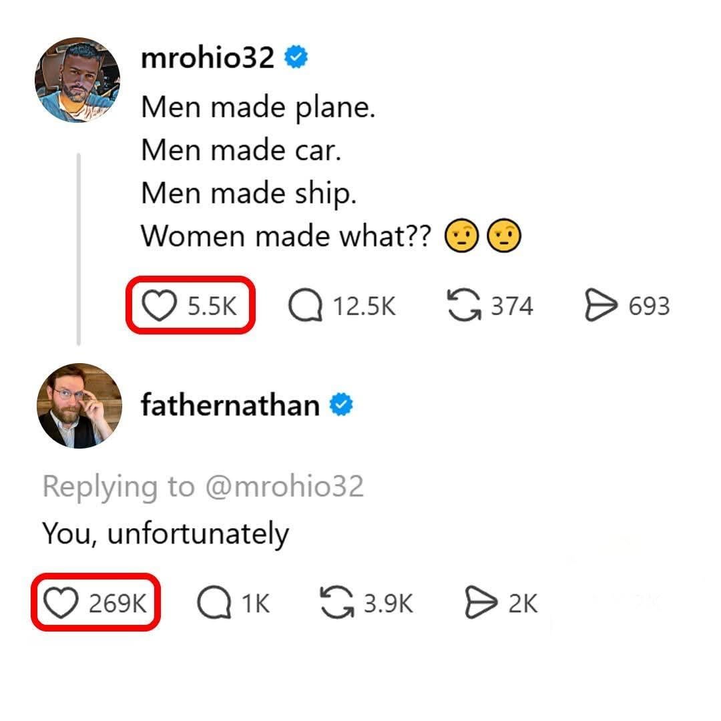This screenshot has height=721, width=721.
Task: Open the "You, unfortunately" reply text
Action: click(166, 533)
